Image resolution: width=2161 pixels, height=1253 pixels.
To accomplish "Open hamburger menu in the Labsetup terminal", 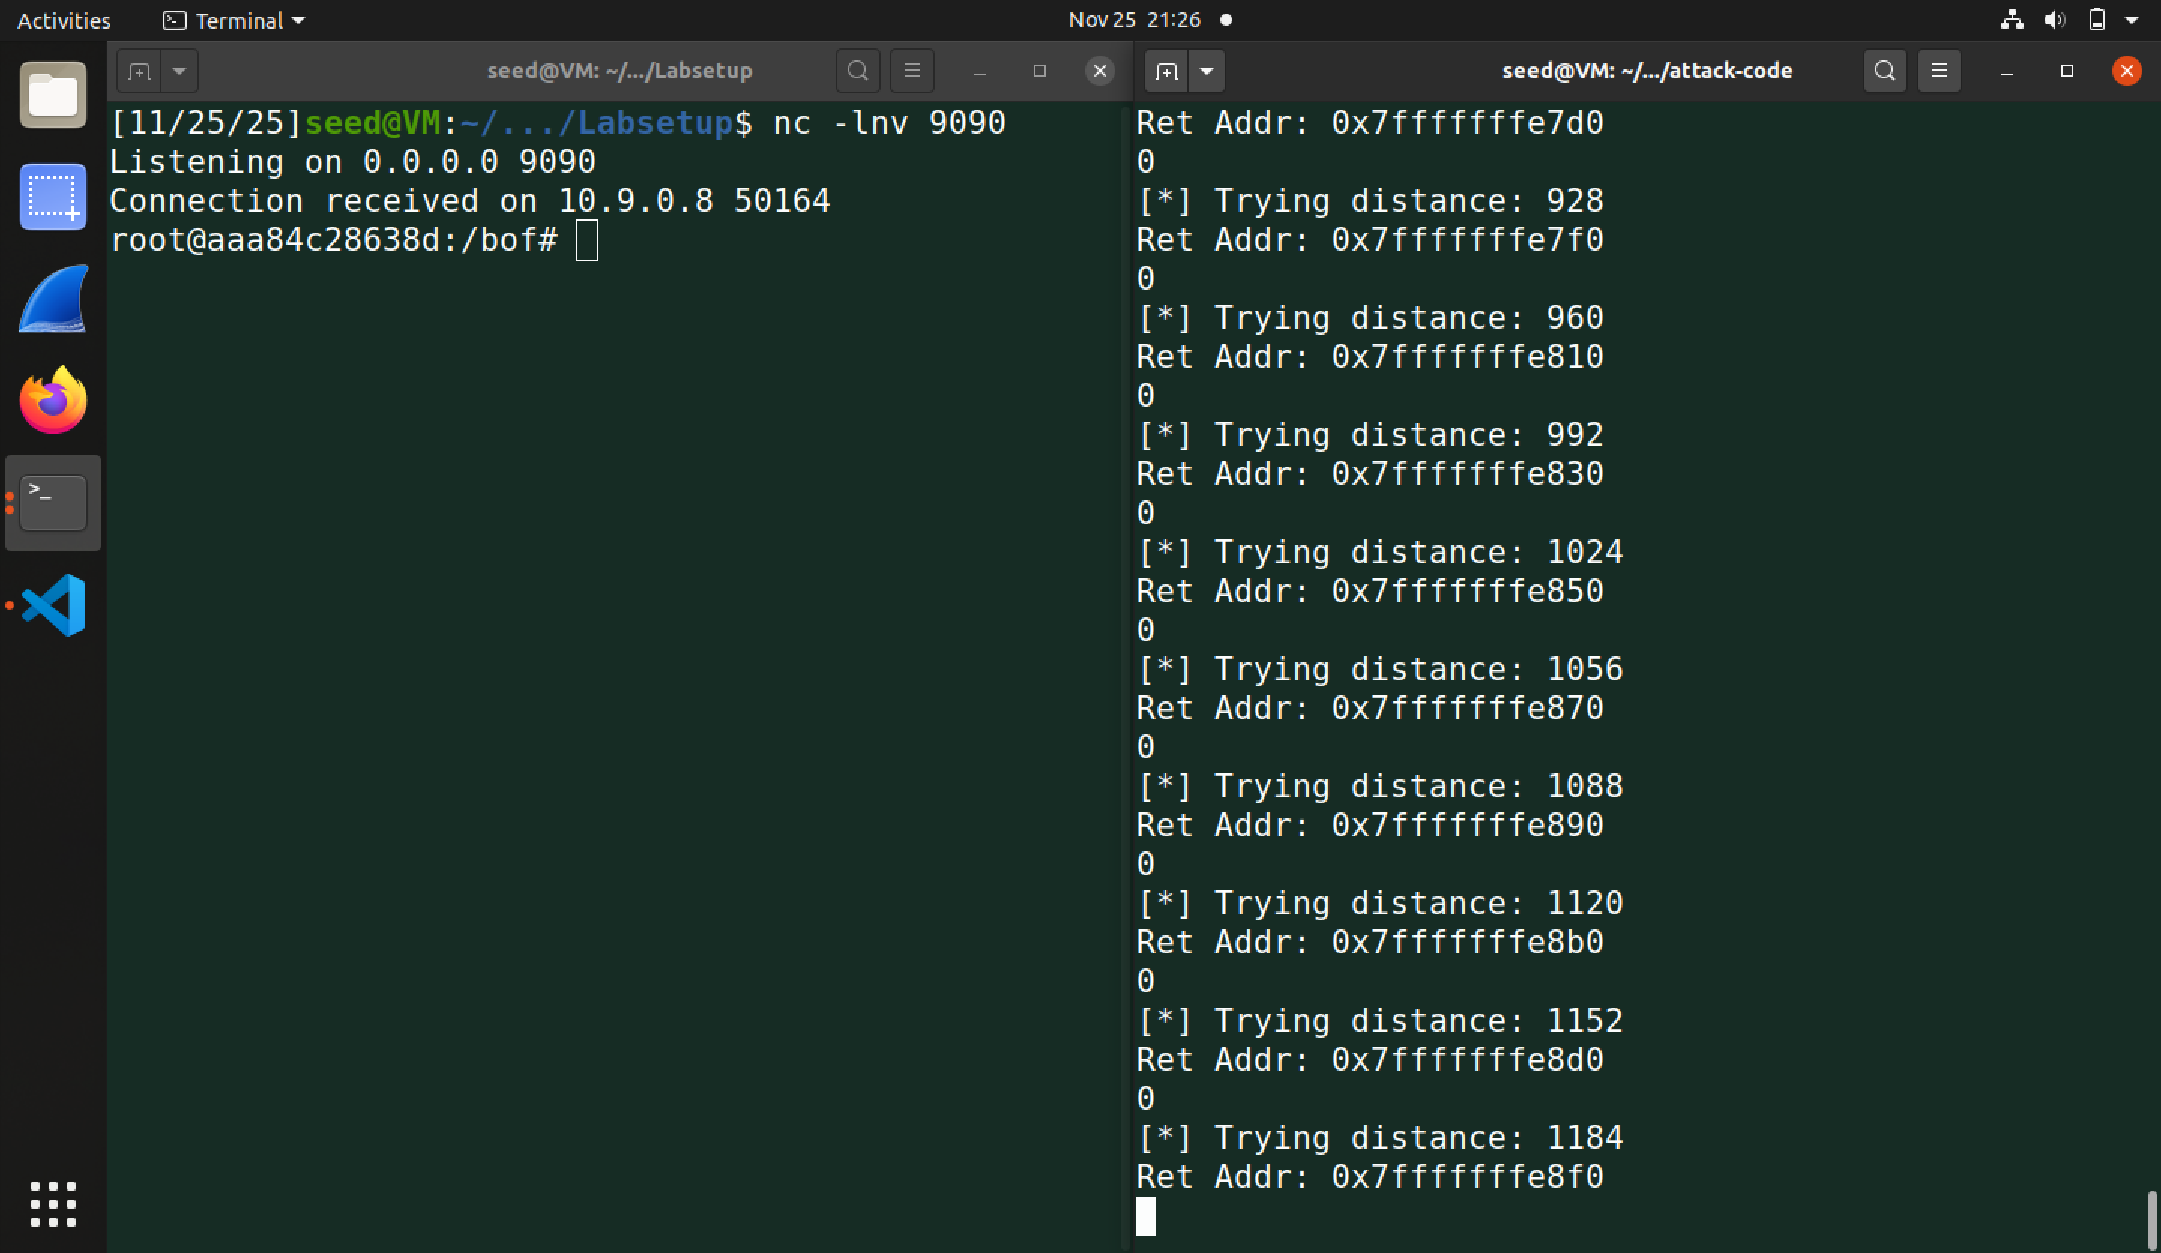I will click(912, 71).
